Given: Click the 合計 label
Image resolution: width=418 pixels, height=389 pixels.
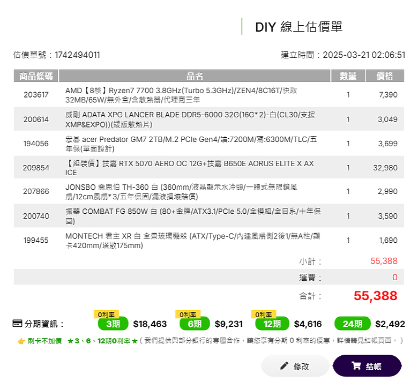Looking at the screenshot, I should point(310,296).
